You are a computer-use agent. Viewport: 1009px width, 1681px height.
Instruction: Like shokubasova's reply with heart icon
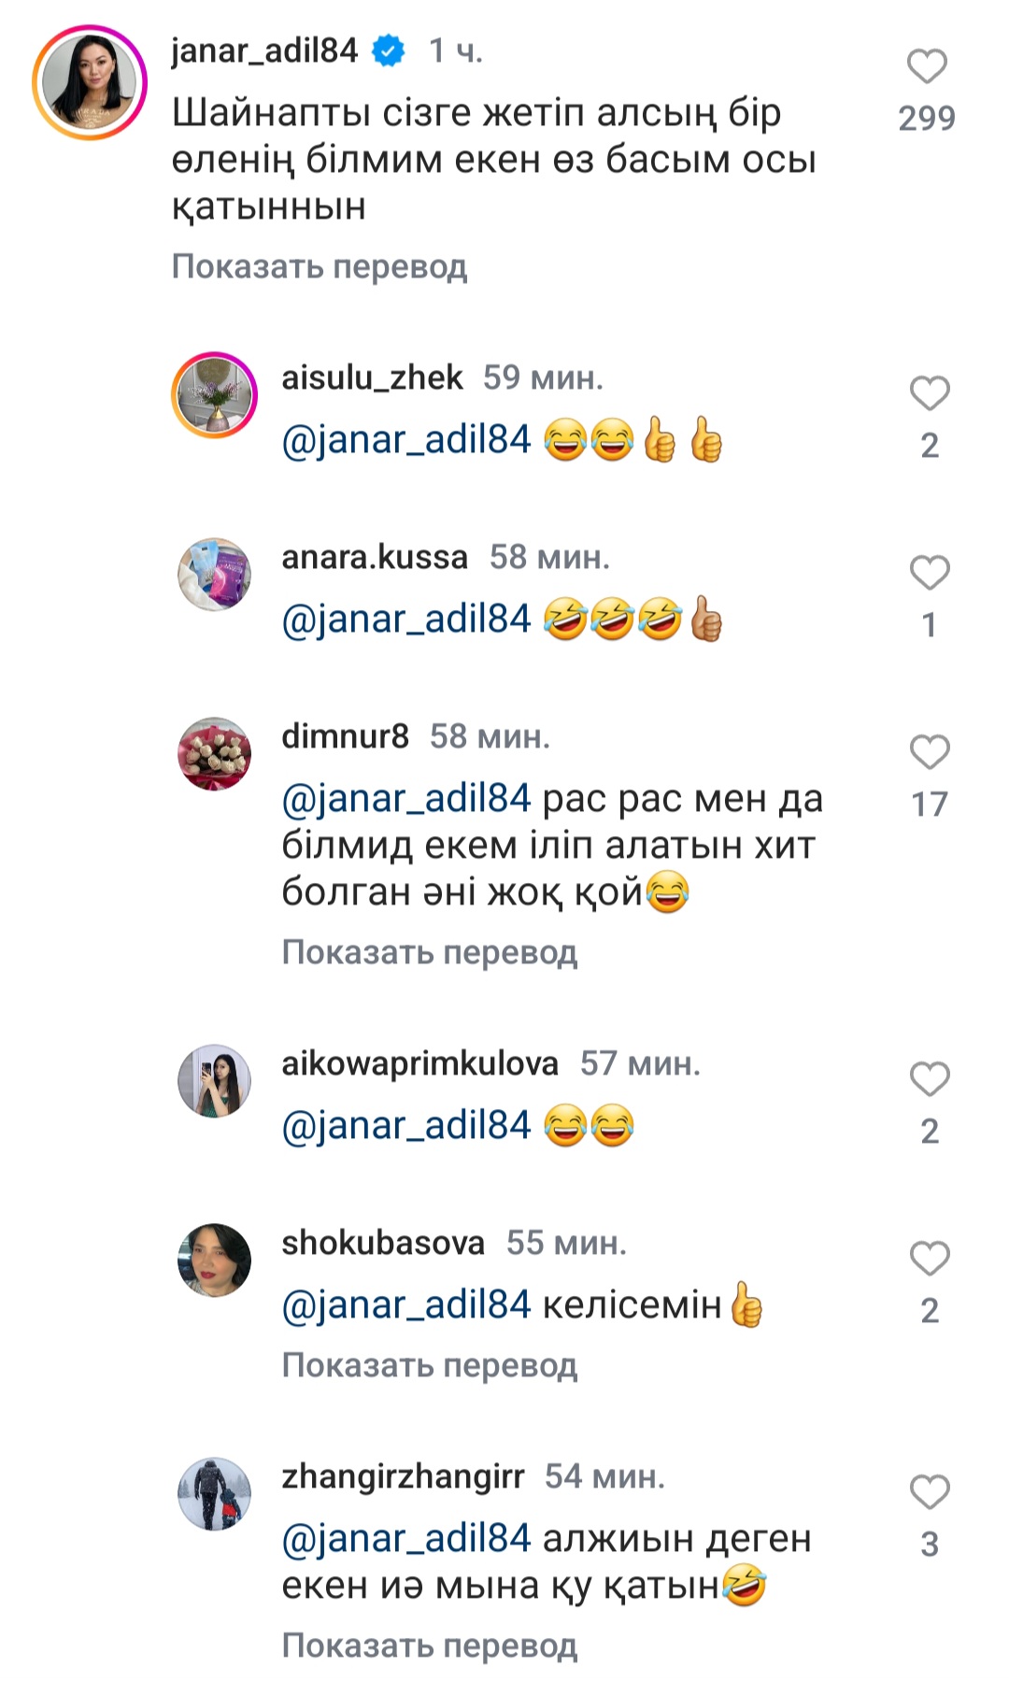[x=930, y=1259]
